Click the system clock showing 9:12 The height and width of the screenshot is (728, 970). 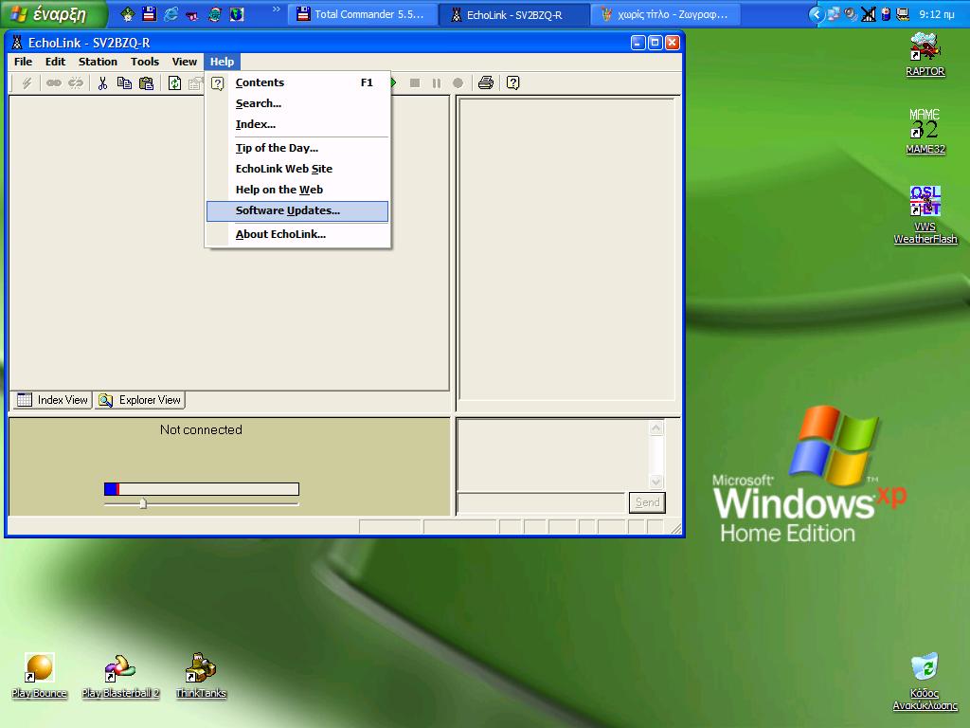pyautogui.click(x=937, y=14)
